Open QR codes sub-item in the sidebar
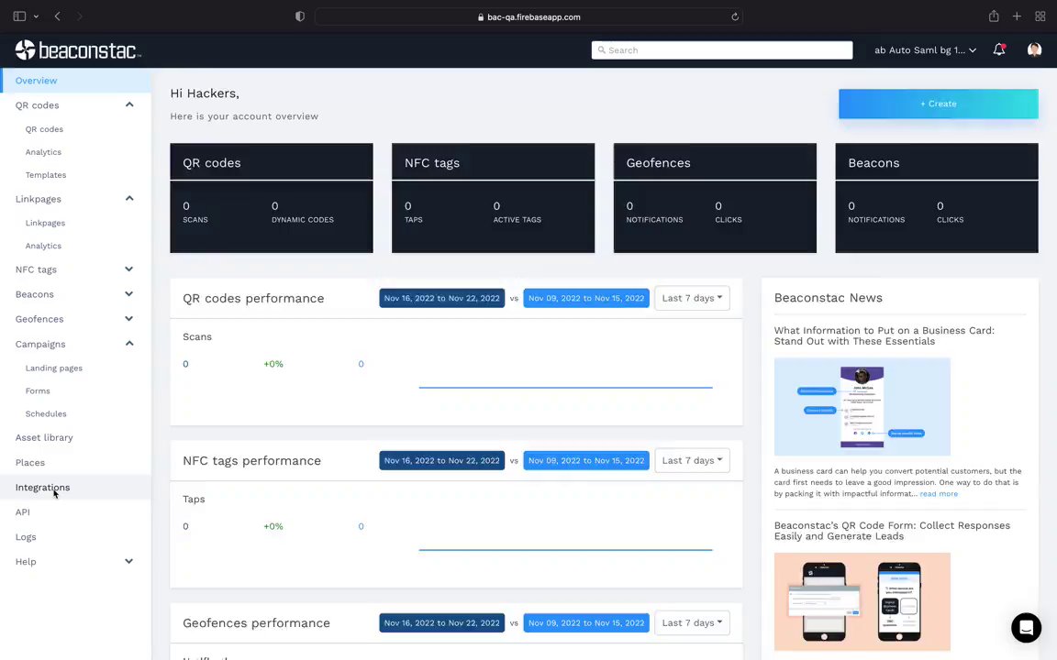This screenshot has height=660, width=1057. 44,129
